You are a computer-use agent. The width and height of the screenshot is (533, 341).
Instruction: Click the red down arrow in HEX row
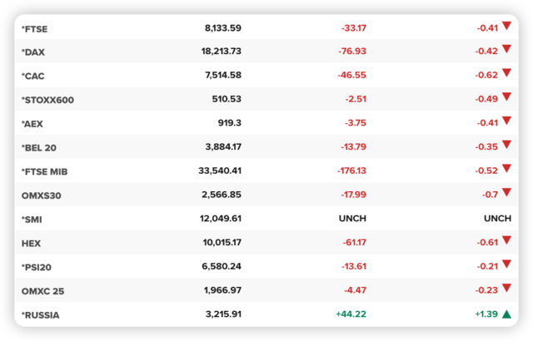(506, 240)
